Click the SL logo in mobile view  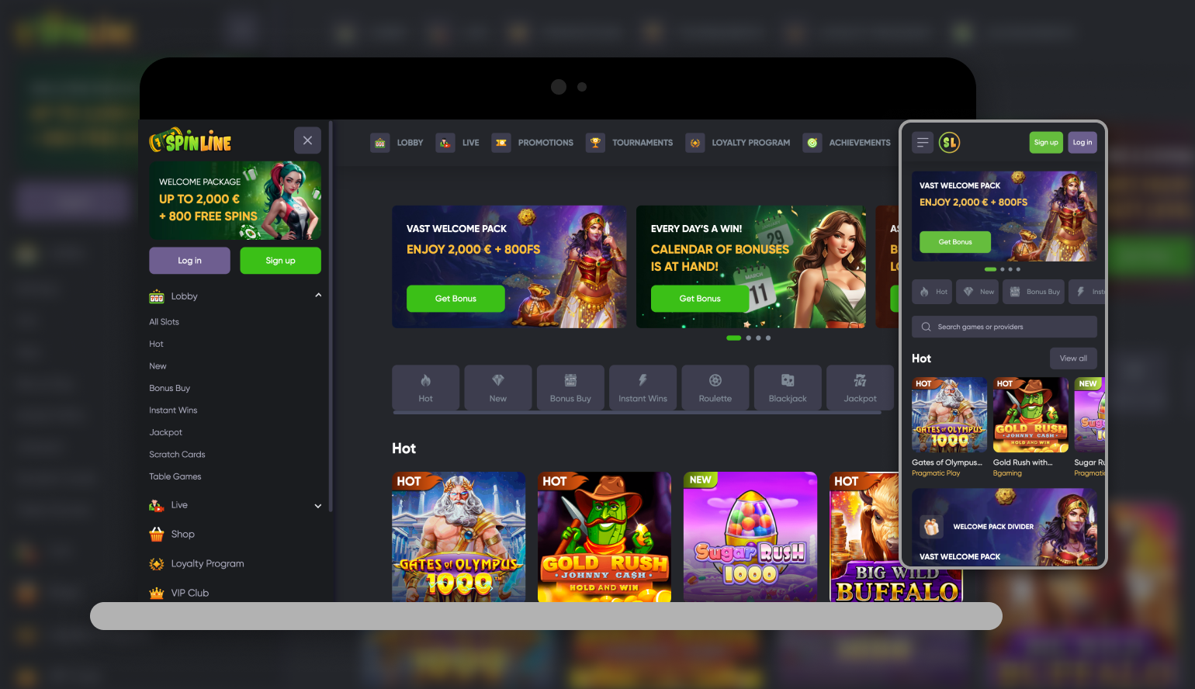coord(949,142)
